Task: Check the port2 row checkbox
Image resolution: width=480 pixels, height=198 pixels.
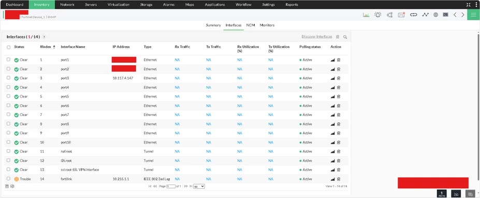Action: tap(9, 68)
